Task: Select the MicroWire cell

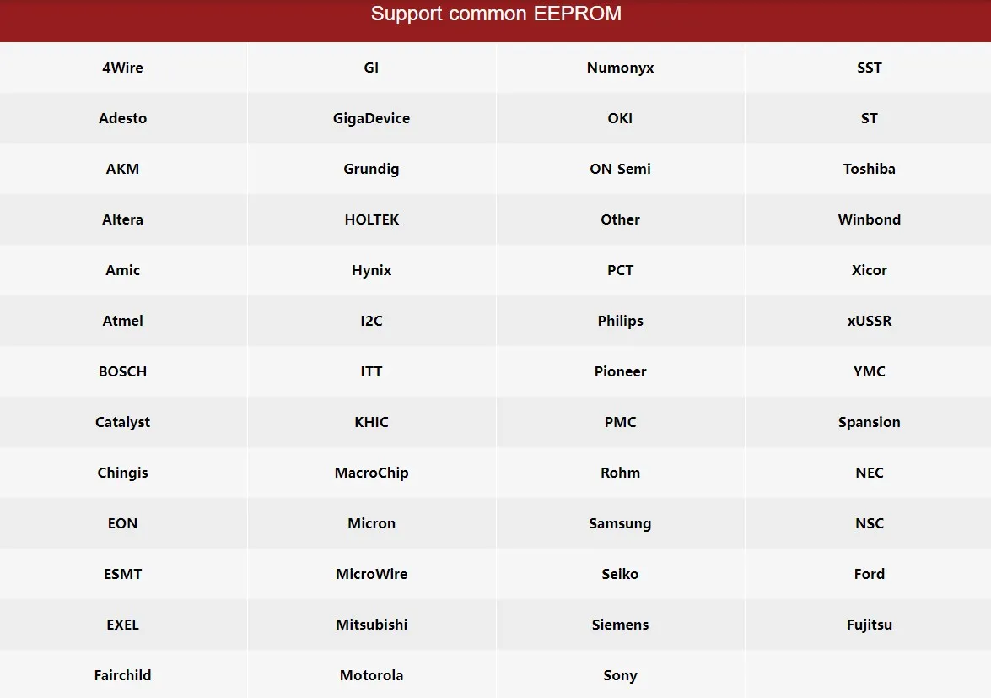Action: pyautogui.click(x=371, y=574)
